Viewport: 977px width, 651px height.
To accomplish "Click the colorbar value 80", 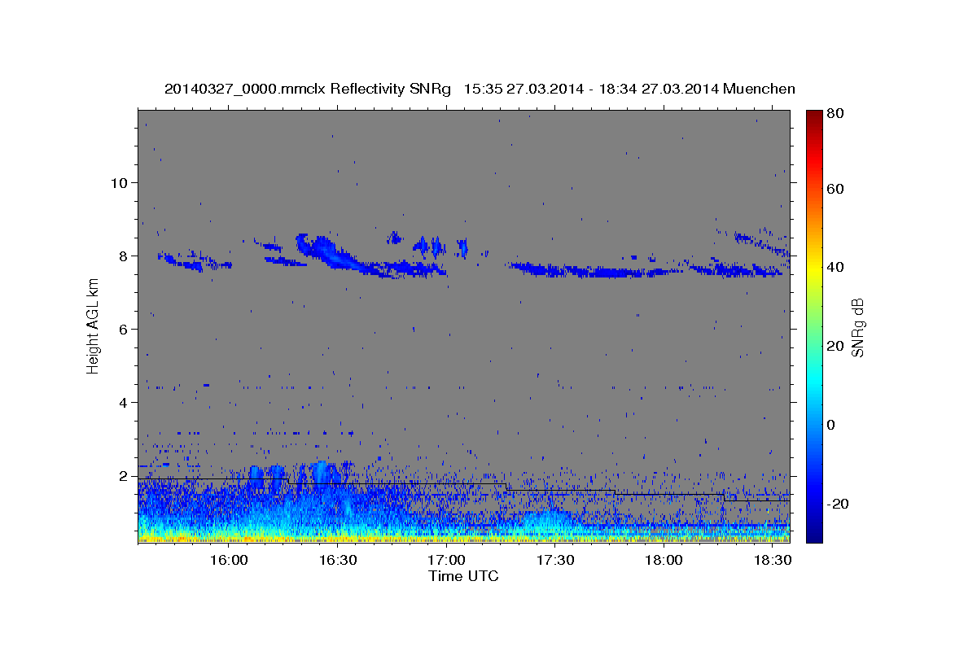I will pyautogui.click(x=837, y=113).
